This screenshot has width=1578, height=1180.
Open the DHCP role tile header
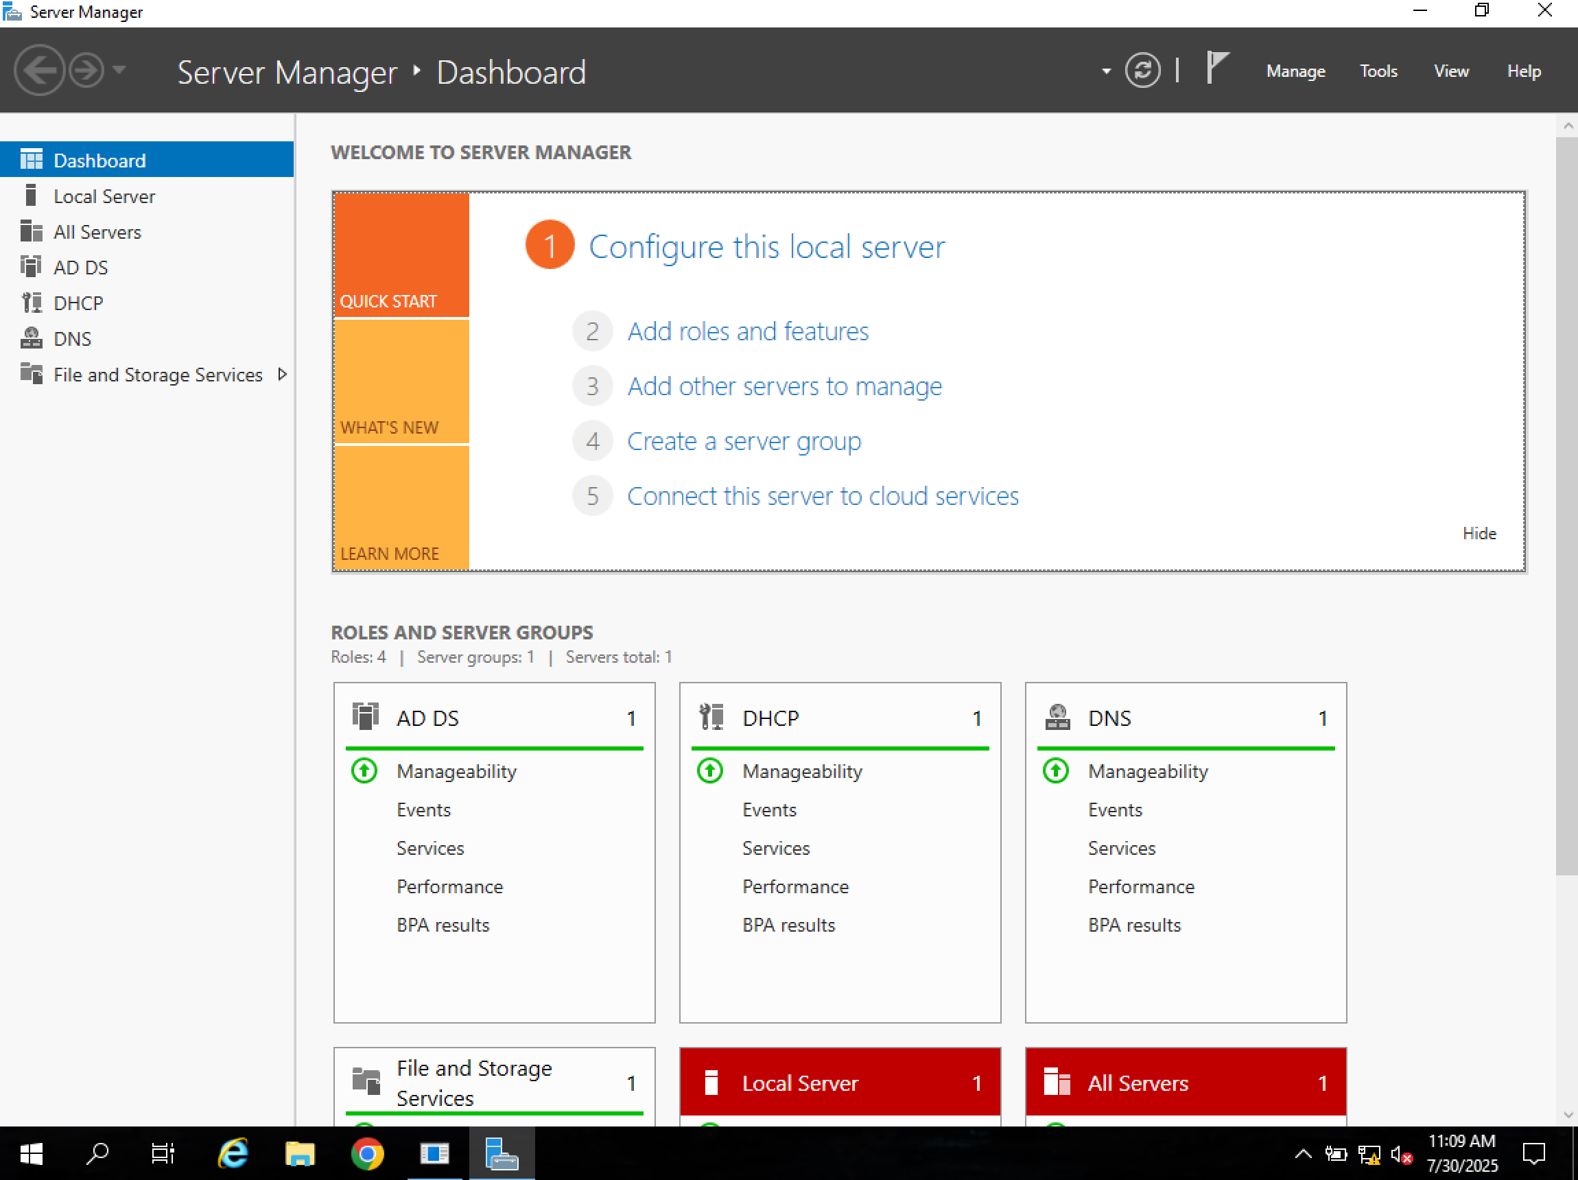coord(840,718)
